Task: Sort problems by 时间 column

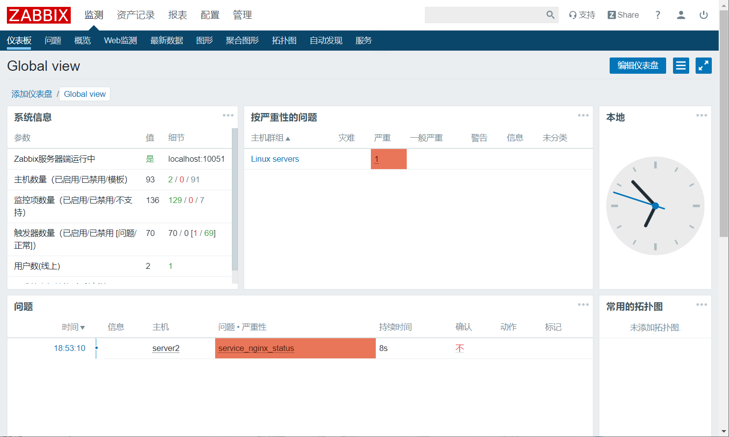Action: pos(73,327)
